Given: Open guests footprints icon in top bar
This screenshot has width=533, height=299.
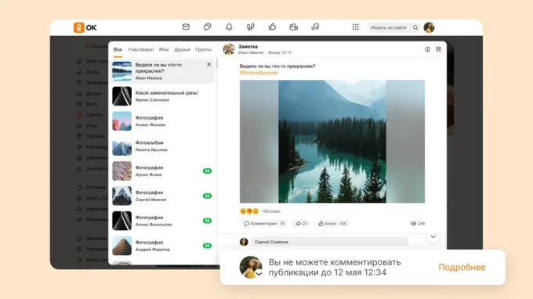Looking at the screenshot, I should (251, 27).
